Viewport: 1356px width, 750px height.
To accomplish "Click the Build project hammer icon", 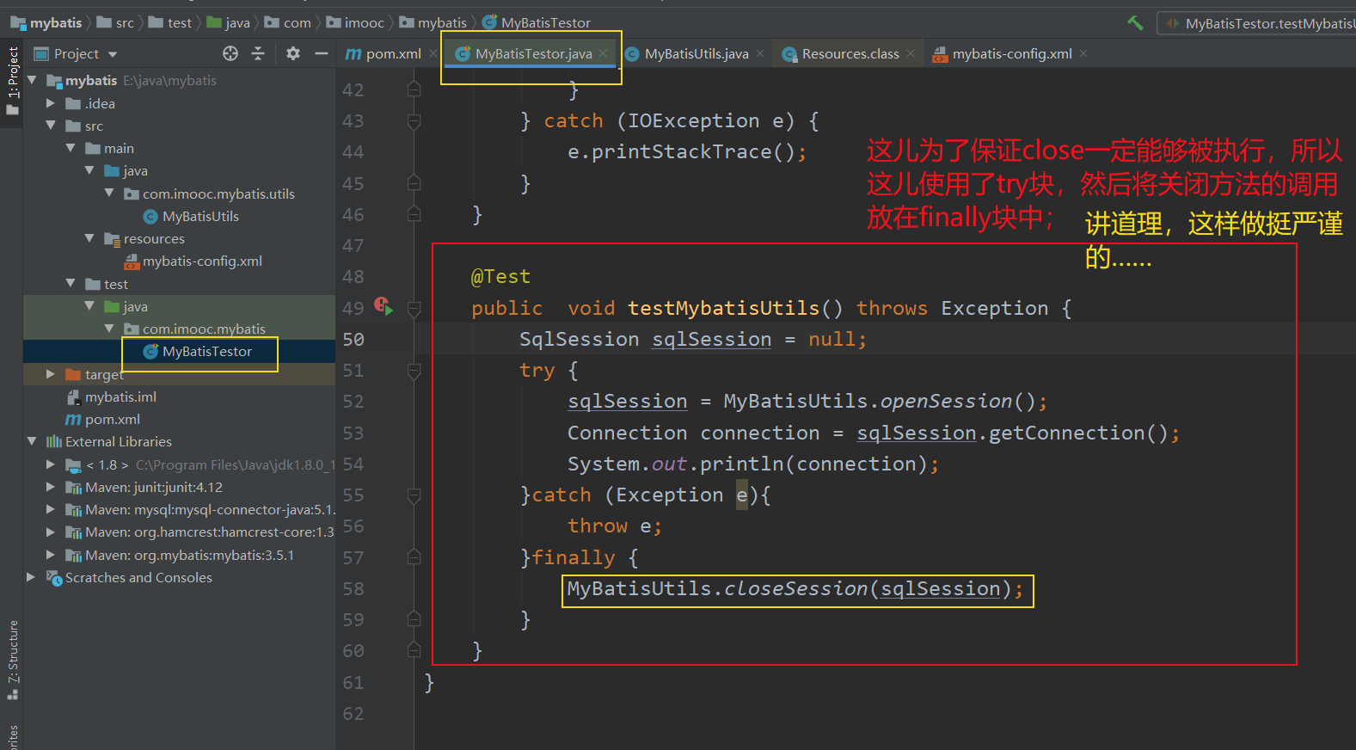I will [x=1135, y=23].
